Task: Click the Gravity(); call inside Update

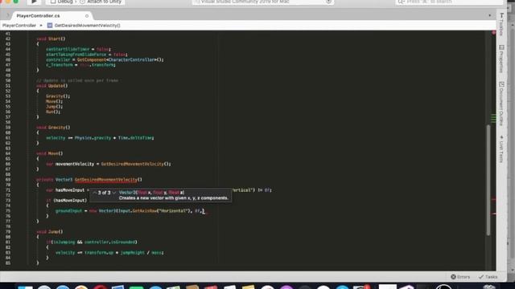Action: 58,96
